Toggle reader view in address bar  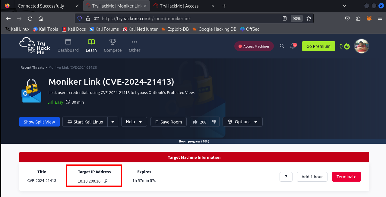click(x=285, y=18)
